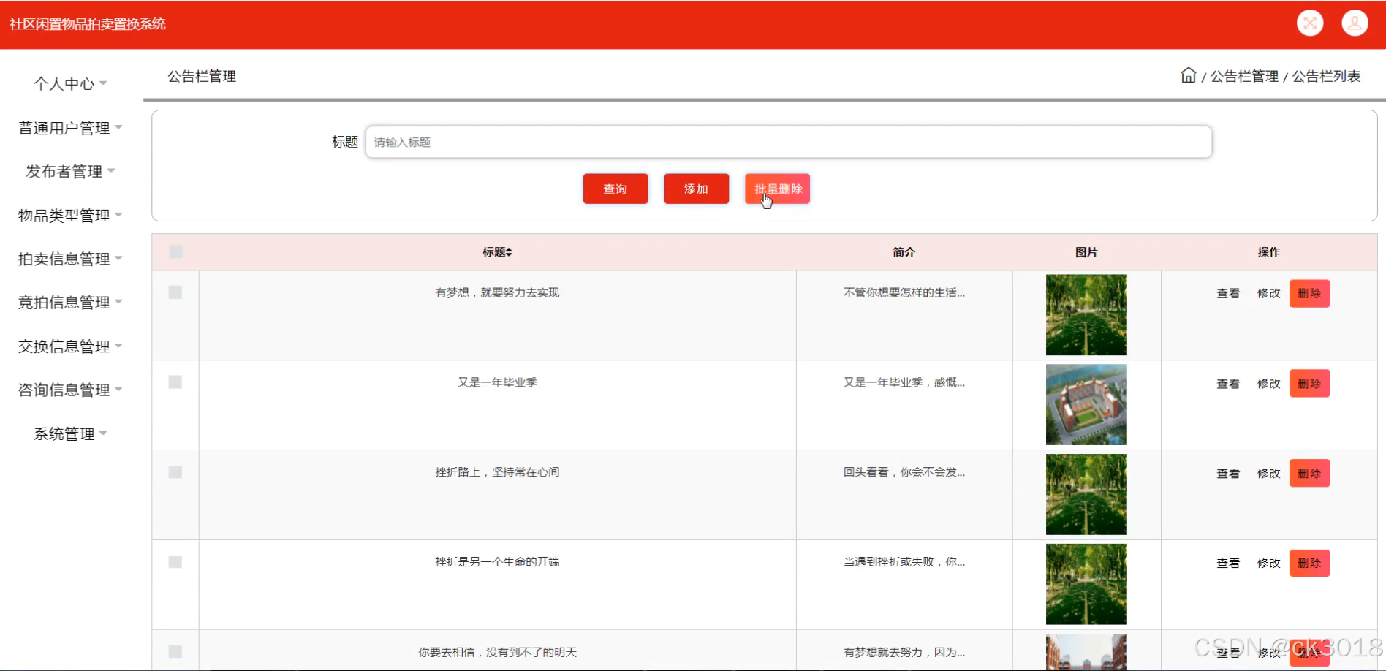Click the 查询 search button
The width and height of the screenshot is (1386, 671).
tap(616, 189)
